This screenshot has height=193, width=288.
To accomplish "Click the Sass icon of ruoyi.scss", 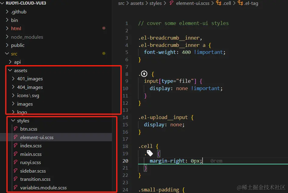I will coord(16,162).
